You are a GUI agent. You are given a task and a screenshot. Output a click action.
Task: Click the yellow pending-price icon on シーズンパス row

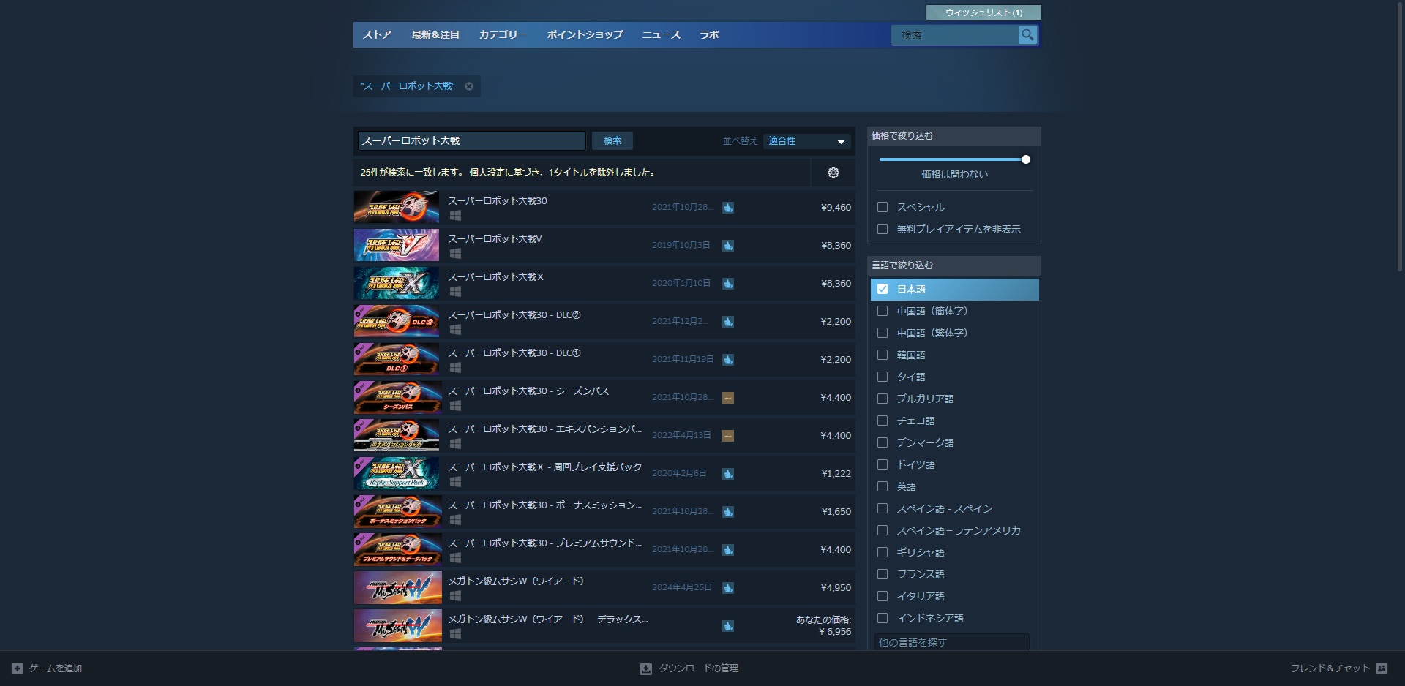tap(727, 397)
